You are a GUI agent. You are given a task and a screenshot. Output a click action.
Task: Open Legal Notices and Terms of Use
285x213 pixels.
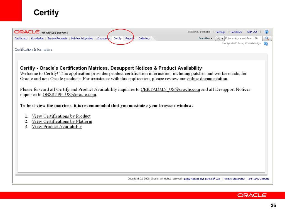(x=202, y=179)
